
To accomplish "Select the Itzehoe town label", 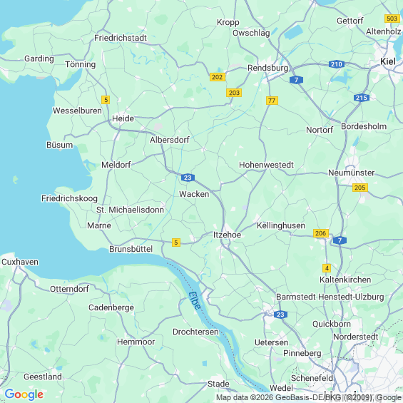I will pos(228,235).
